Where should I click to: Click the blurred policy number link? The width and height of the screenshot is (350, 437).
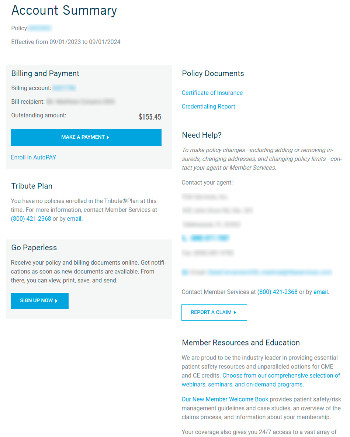pyautogui.click(x=40, y=28)
